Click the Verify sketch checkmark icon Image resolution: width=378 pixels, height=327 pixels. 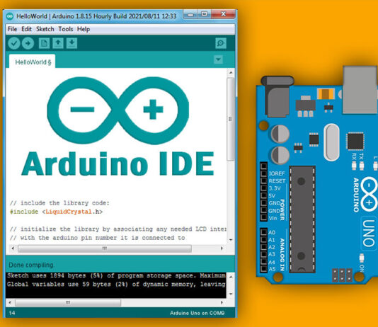click(x=14, y=44)
